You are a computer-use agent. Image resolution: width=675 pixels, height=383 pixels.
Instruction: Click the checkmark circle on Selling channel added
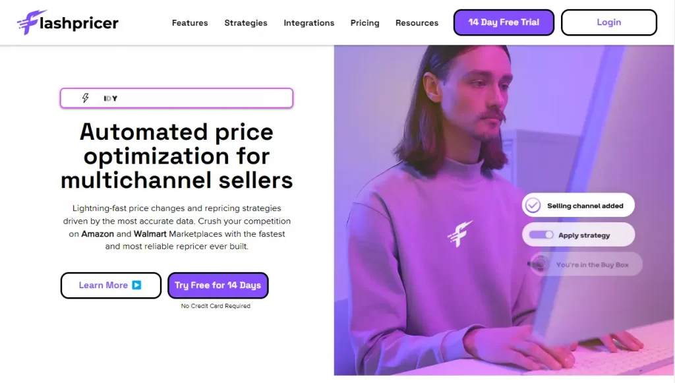click(533, 205)
